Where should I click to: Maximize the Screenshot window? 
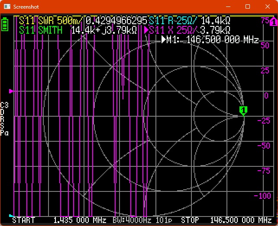(x=248, y=7)
